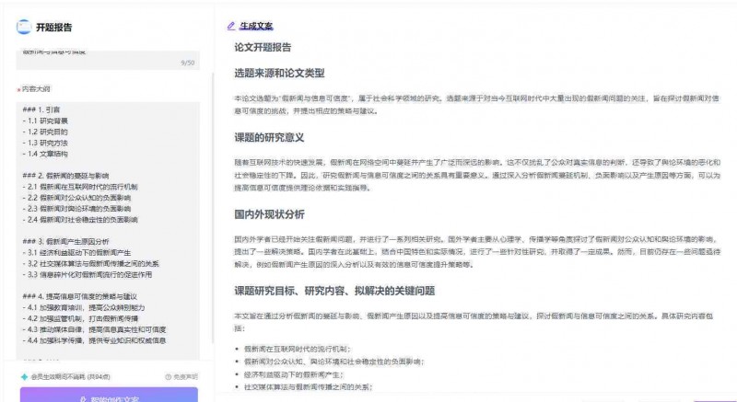Click the 论文开题报告 document title
This screenshot has height=402, width=737.
coord(263,48)
